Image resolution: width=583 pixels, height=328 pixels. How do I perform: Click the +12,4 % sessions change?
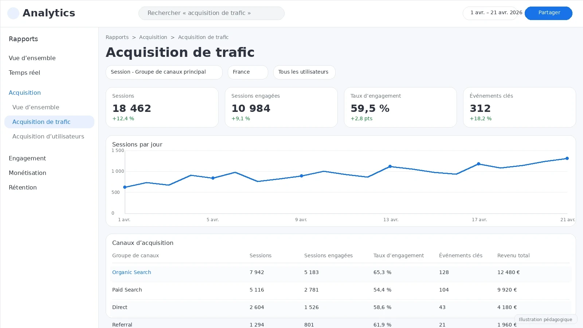pyautogui.click(x=123, y=118)
